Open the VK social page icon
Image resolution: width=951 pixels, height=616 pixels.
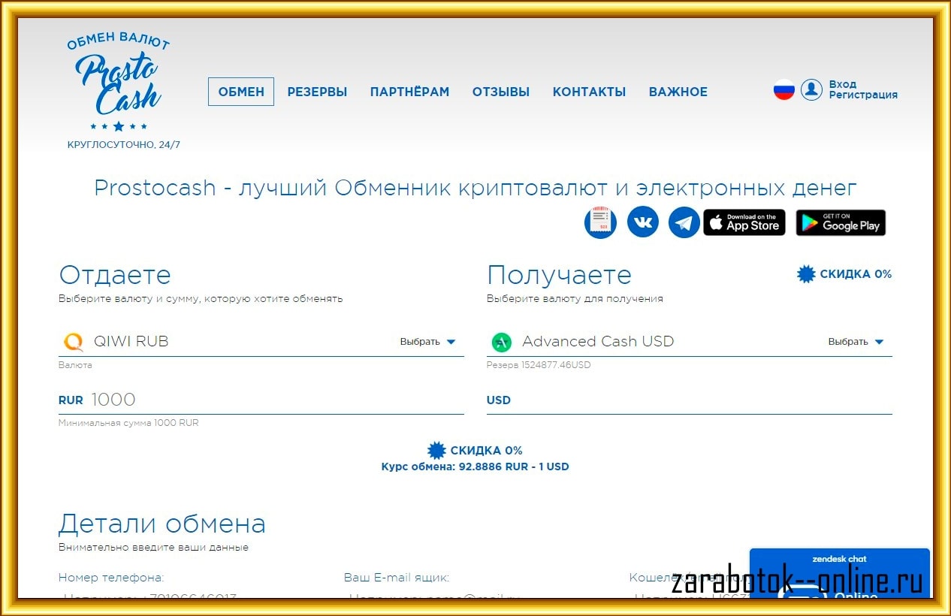(642, 222)
